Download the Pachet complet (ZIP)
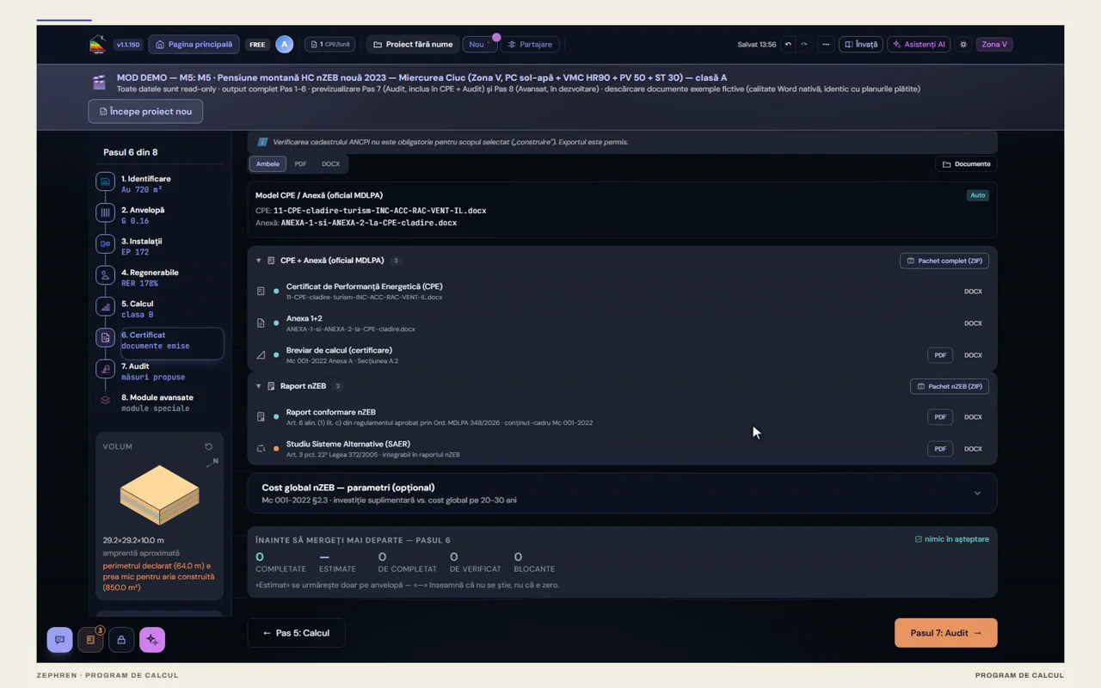 click(x=944, y=261)
